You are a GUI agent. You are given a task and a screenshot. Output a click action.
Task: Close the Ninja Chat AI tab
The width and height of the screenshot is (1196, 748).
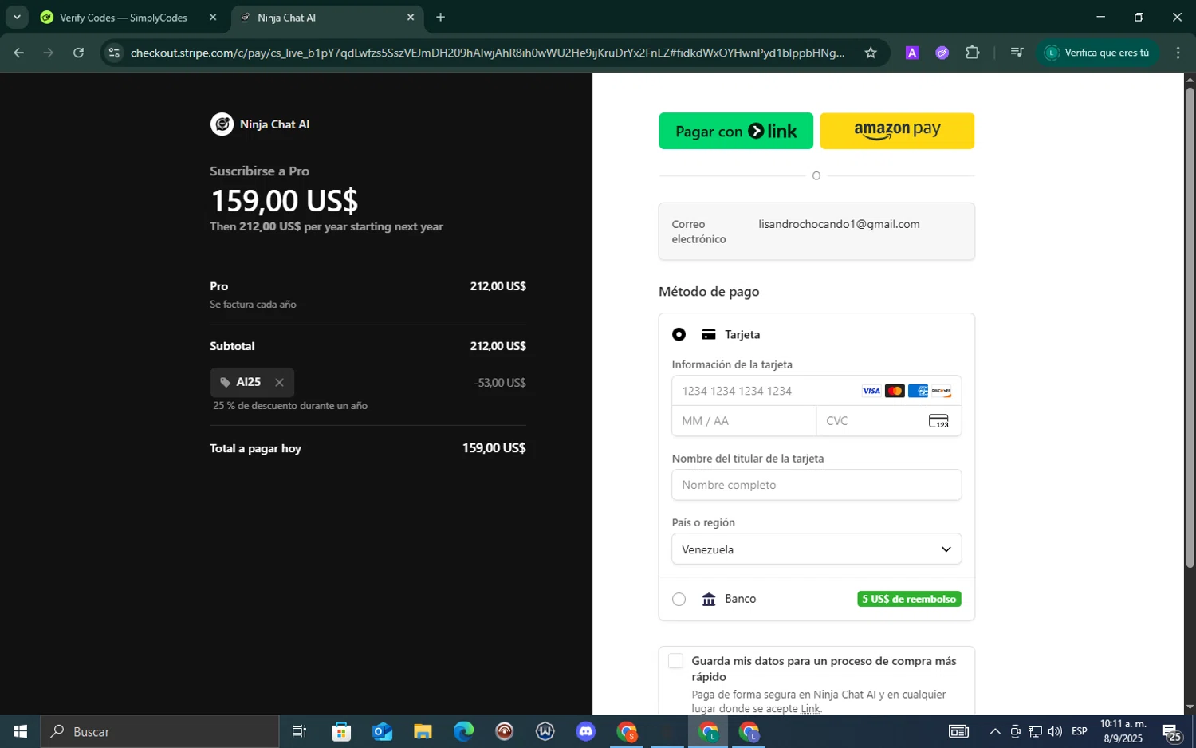click(x=411, y=18)
